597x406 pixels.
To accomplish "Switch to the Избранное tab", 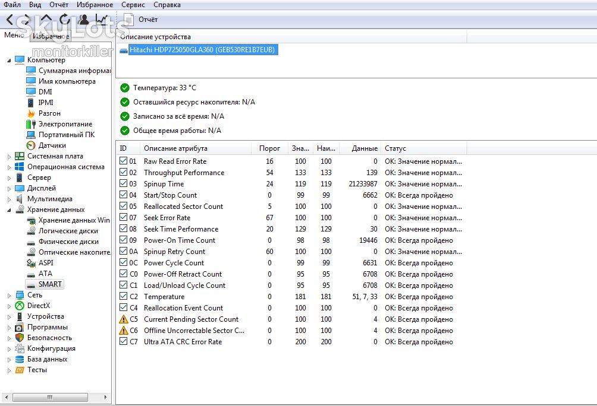I will click(51, 36).
